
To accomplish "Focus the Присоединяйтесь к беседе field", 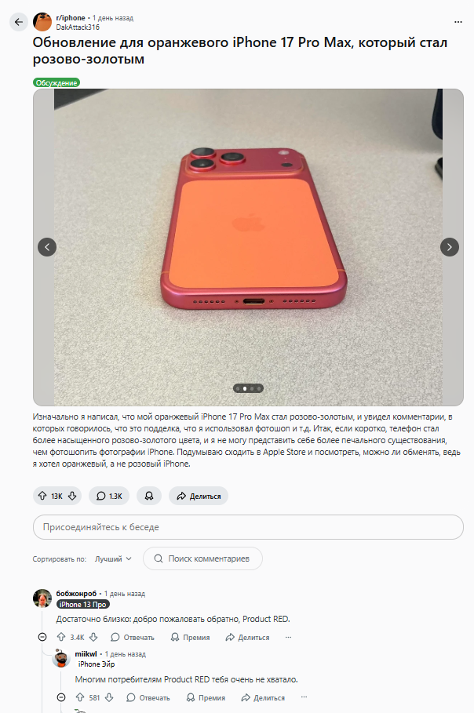I will click(248, 527).
